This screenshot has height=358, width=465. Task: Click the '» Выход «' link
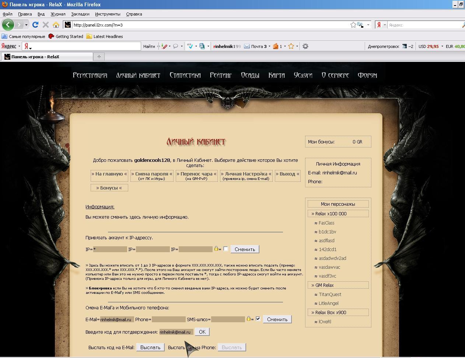point(288,174)
